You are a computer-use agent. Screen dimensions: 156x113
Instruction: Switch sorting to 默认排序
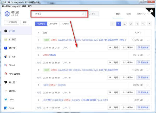point(53,24)
